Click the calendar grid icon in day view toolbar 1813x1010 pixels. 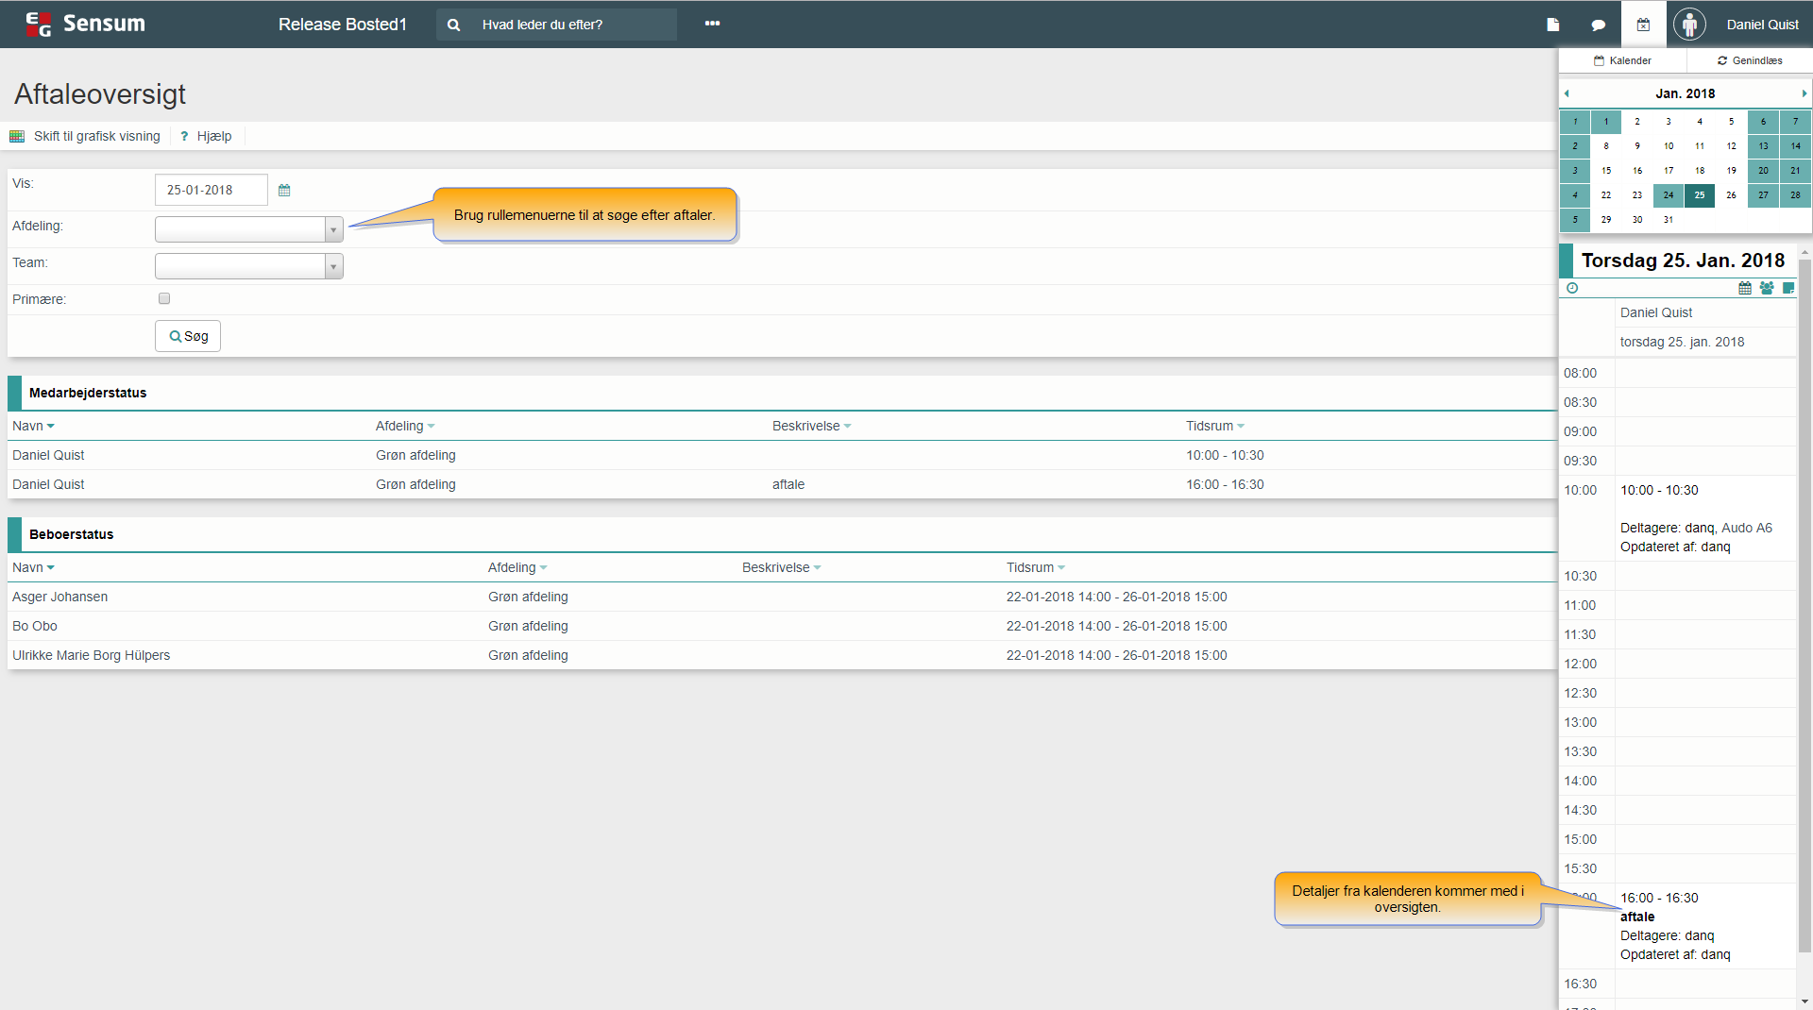(1745, 288)
